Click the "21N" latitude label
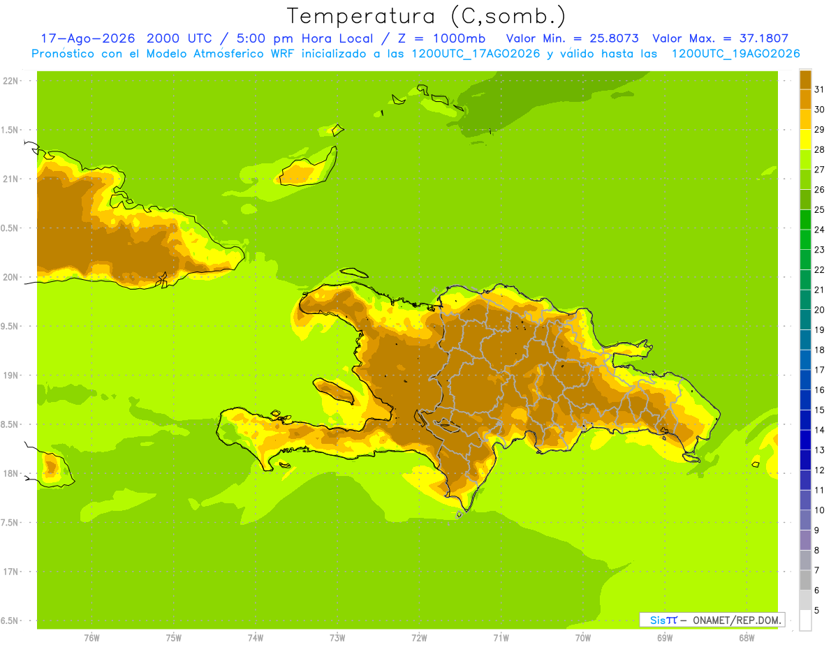The height and width of the screenshot is (647, 838). (x=10, y=179)
